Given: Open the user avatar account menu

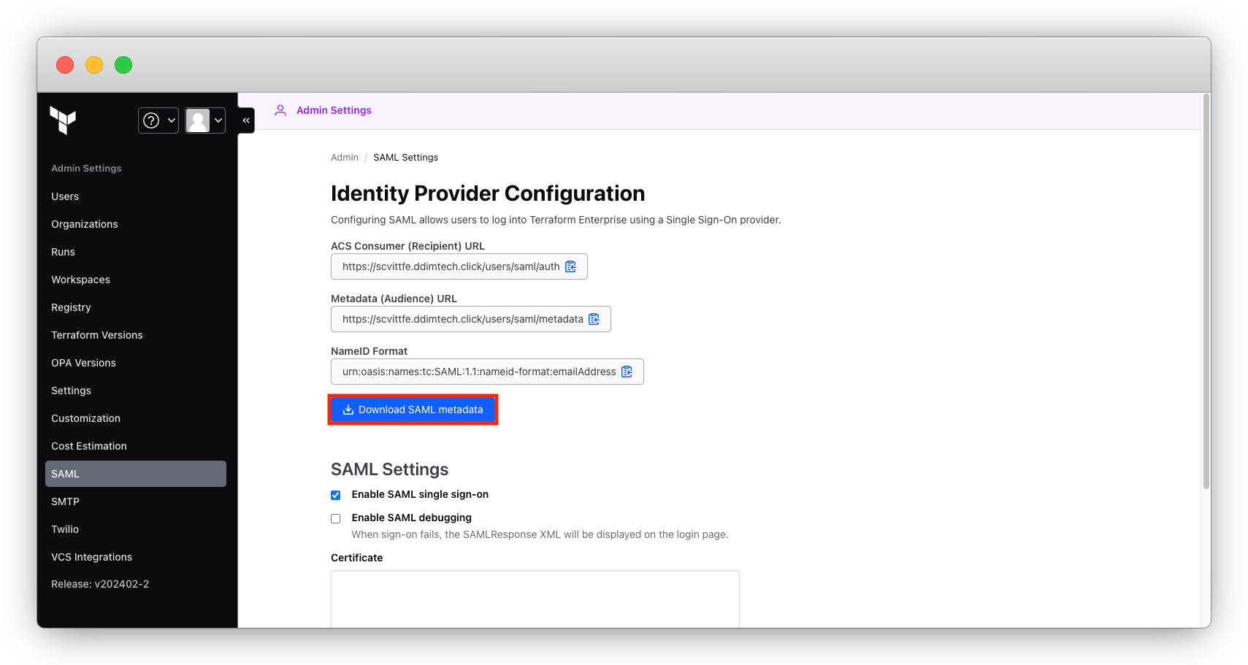Looking at the screenshot, I should pyautogui.click(x=205, y=120).
